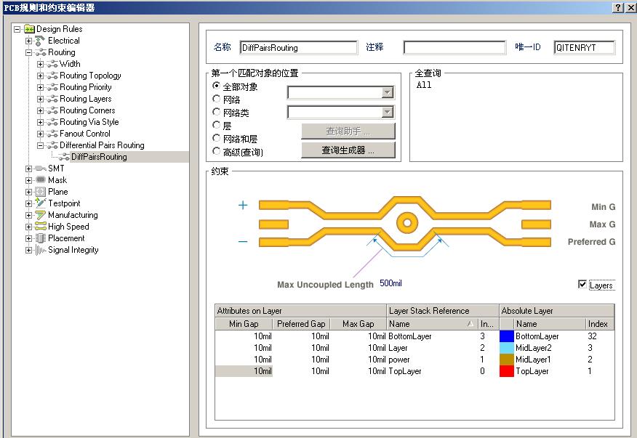The image size is (637, 438).
Task: Sort by Absolute Layer Index header
Action: tap(600, 324)
